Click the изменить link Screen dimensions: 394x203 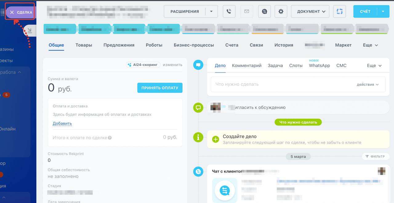172,65
